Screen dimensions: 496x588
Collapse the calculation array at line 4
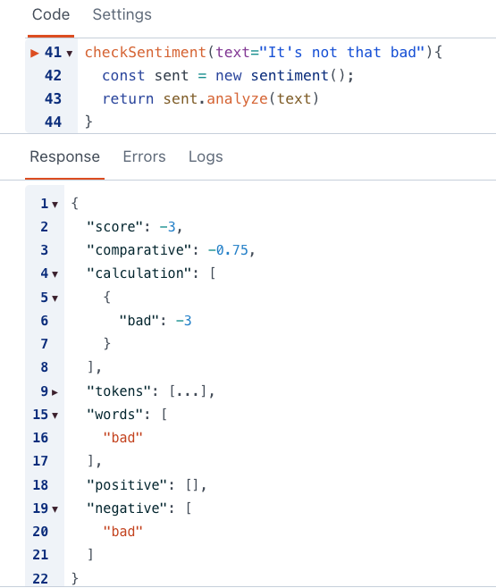point(55,274)
